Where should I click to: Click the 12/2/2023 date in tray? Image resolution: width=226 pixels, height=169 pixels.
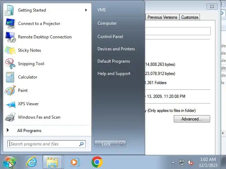coord(208,165)
